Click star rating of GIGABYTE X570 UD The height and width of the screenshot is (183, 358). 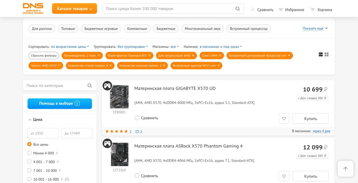pos(116,132)
